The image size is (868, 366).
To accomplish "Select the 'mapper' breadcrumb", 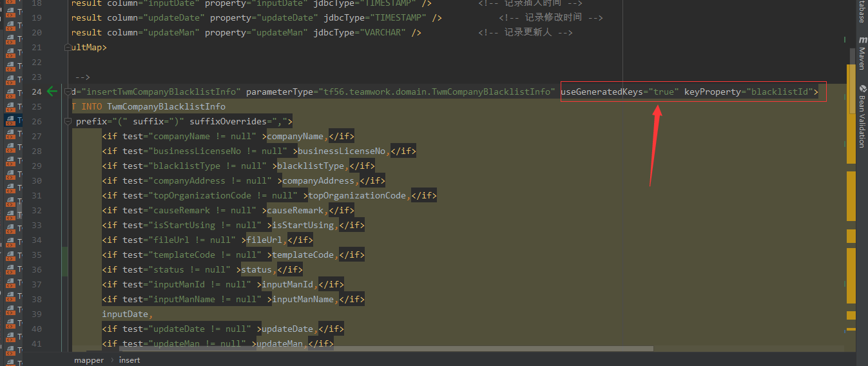I will [89, 360].
